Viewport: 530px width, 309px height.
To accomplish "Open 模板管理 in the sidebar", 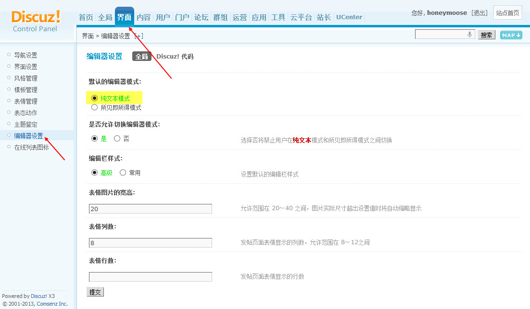I will [x=25, y=90].
